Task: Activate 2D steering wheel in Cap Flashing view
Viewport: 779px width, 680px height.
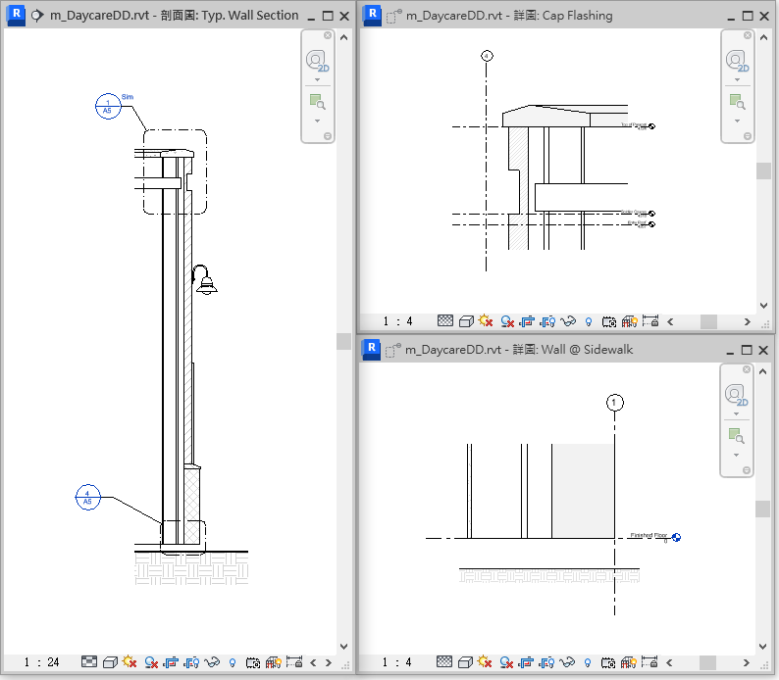Action: pyautogui.click(x=737, y=61)
